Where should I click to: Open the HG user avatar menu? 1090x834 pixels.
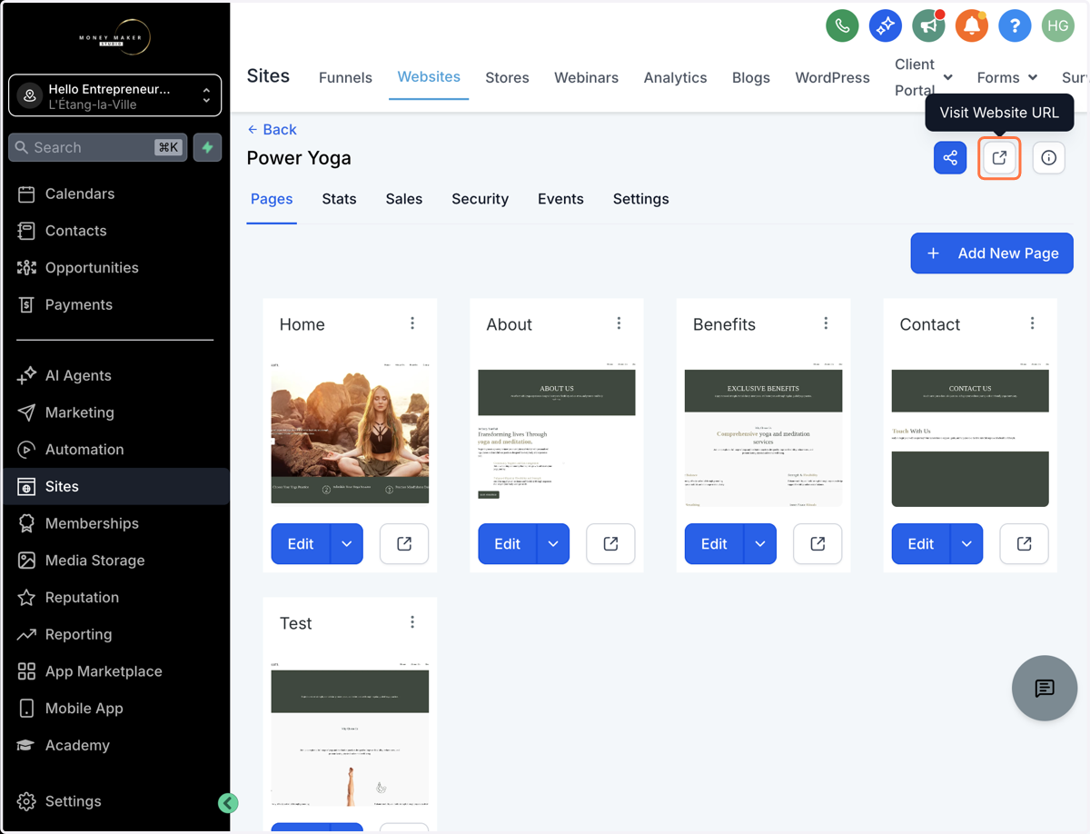click(1058, 26)
